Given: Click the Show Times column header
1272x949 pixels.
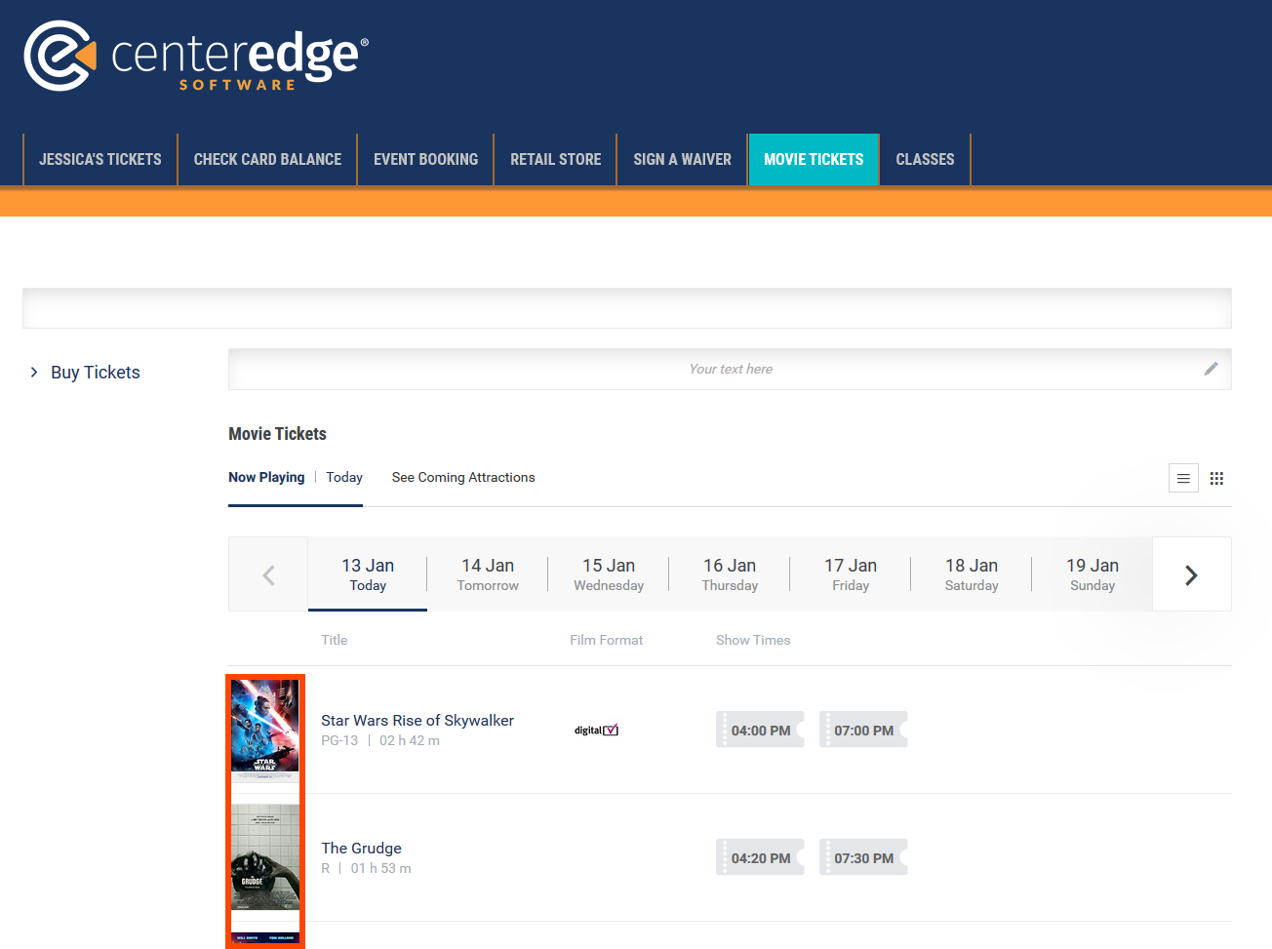Looking at the screenshot, I should coord(753,640).
